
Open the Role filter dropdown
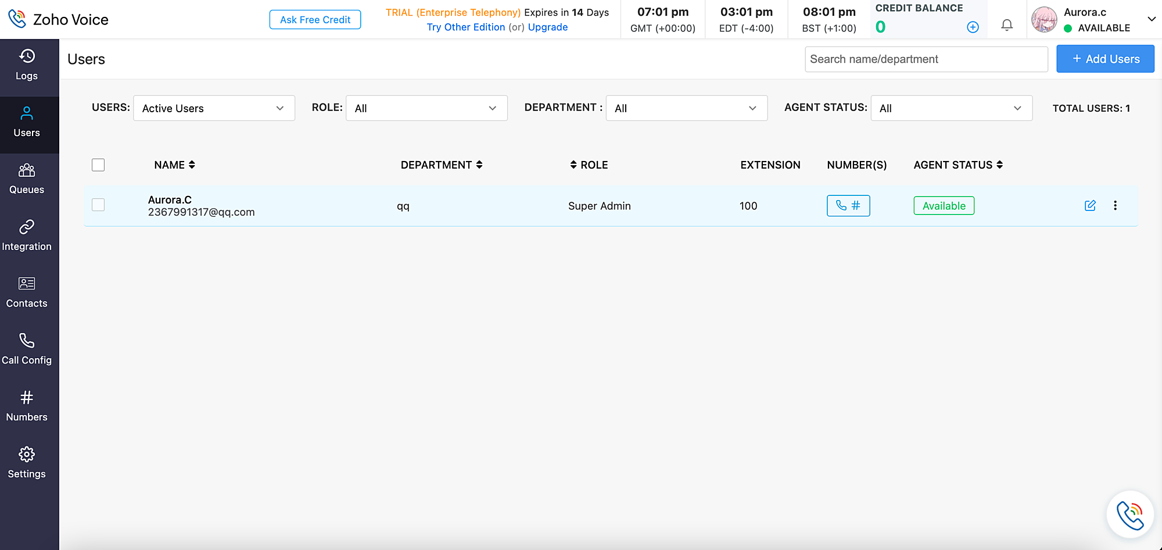tap(426, 108)
